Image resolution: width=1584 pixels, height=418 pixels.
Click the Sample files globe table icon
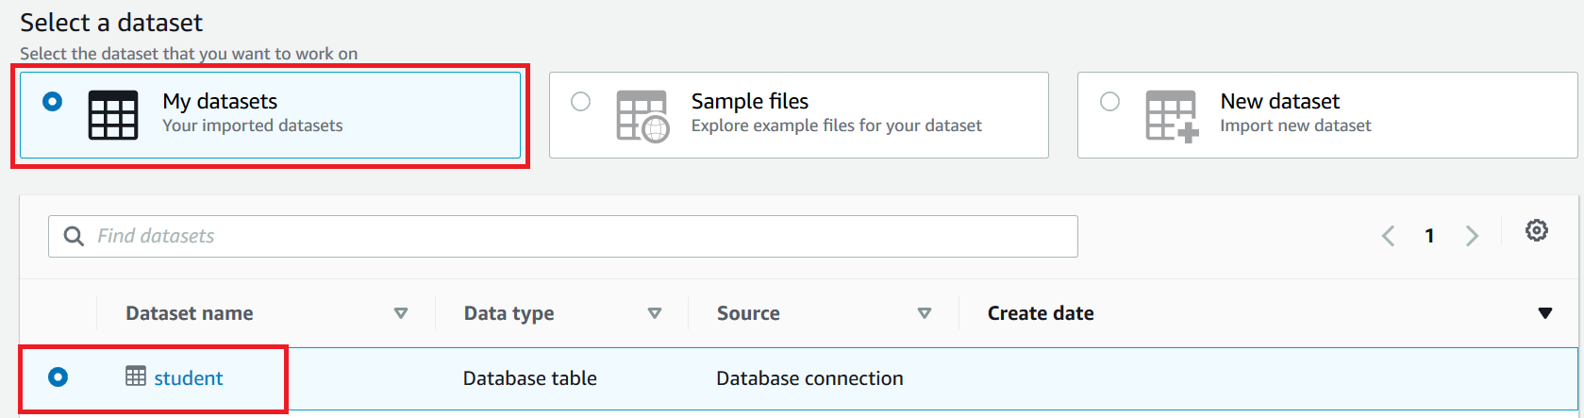click(642, 116)
